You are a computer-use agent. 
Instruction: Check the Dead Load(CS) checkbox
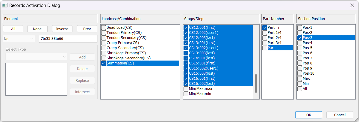click(x=104, y=28)
